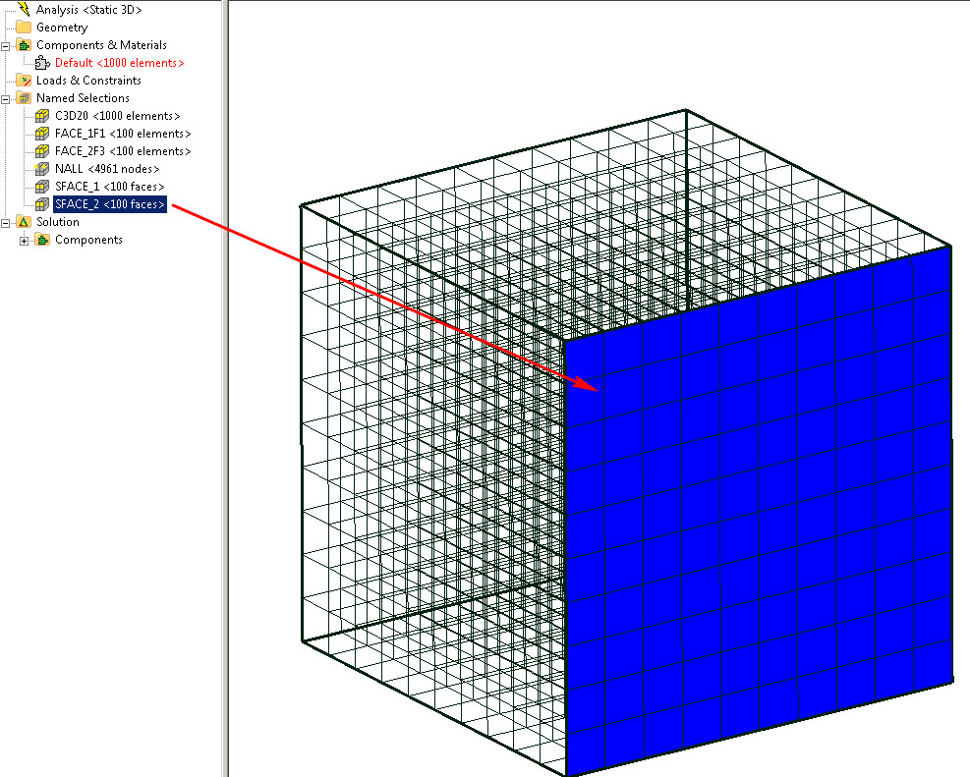Select FACE_2F3 <100 elements> selection

pyautogui.click(x=123, y=151)
